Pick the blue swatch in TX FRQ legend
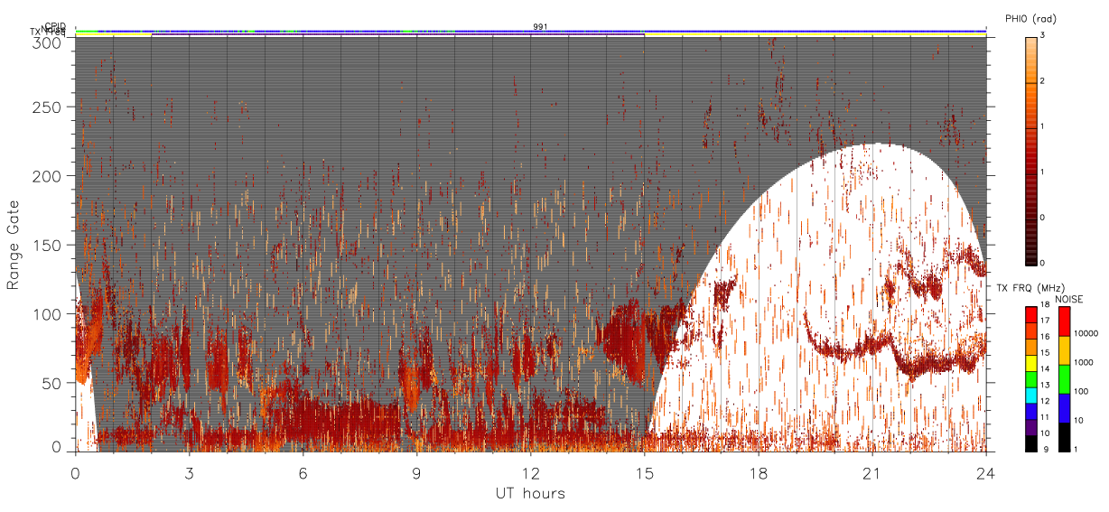The height and width of the screenshot is (512, 1109). (1031, 412)
